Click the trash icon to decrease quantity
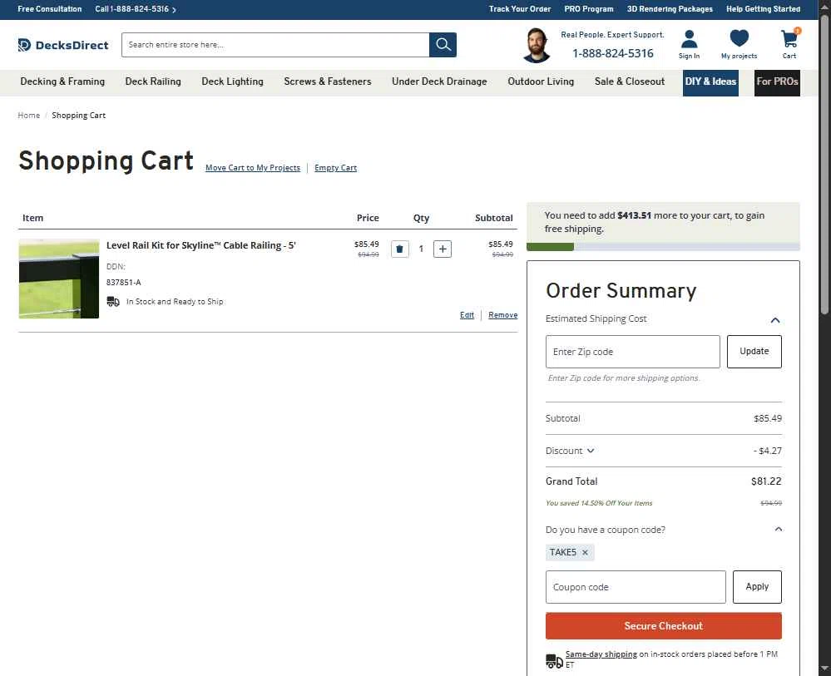Screen dimensions: 831x676 coord(399,249)
